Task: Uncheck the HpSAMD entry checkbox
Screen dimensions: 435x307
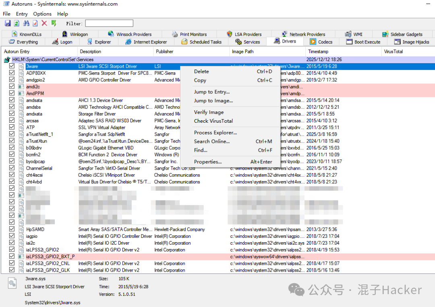Action: coord(11,229)
